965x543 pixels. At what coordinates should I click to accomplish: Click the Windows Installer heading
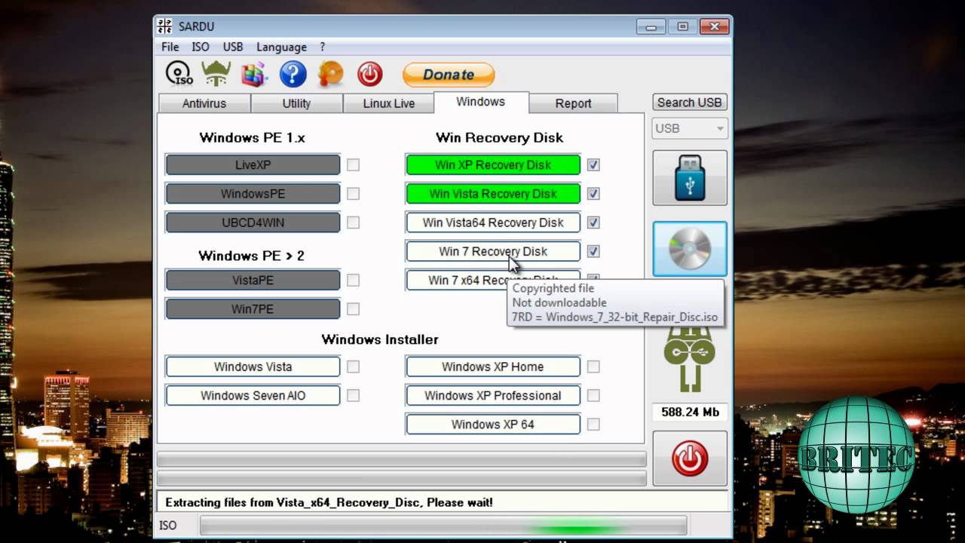click(x=380, y=339)
